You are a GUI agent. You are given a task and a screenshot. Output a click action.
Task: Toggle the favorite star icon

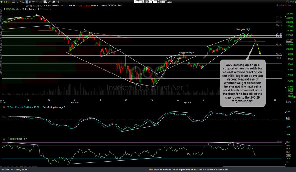pos(287,2)
